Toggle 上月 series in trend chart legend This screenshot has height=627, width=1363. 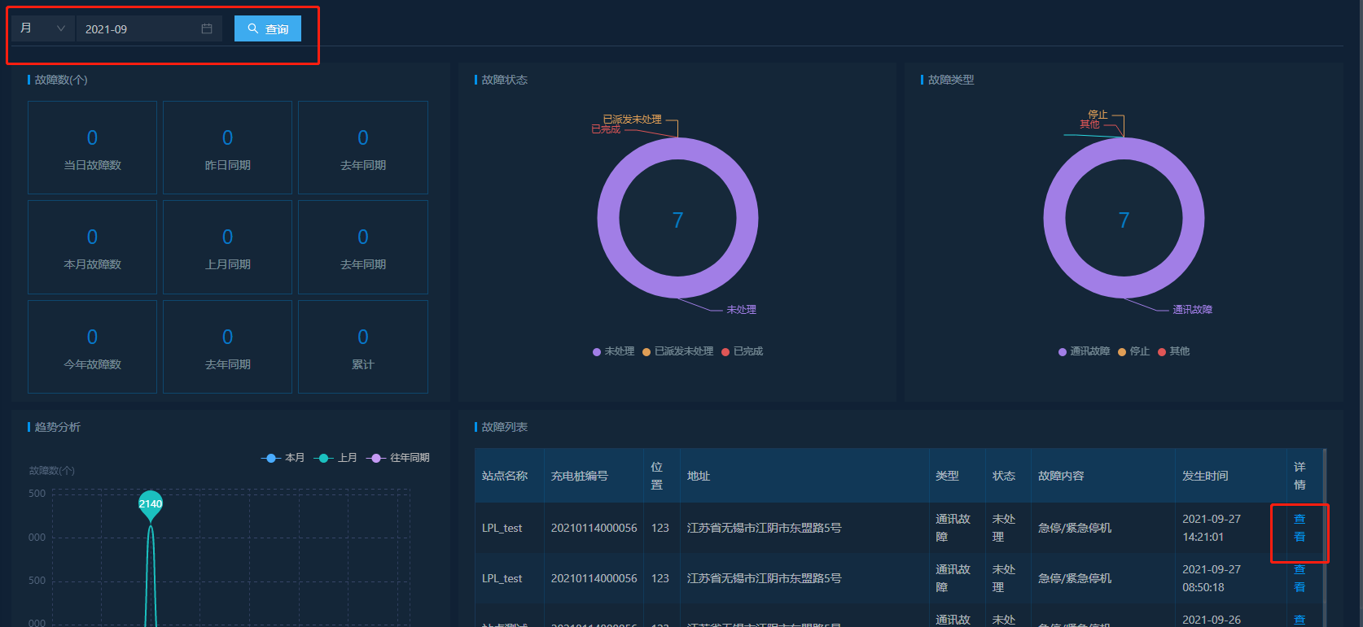[336, 458]
